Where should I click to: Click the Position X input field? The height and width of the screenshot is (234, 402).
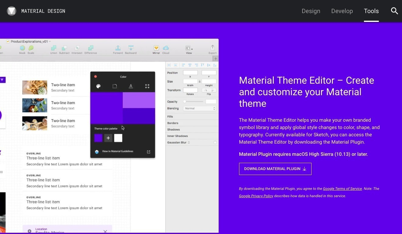point(190,73)
